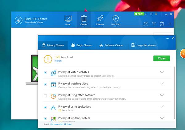Click "Privacy of using office software" title
The image size is (185, 130).
click(x=77, y=95)
